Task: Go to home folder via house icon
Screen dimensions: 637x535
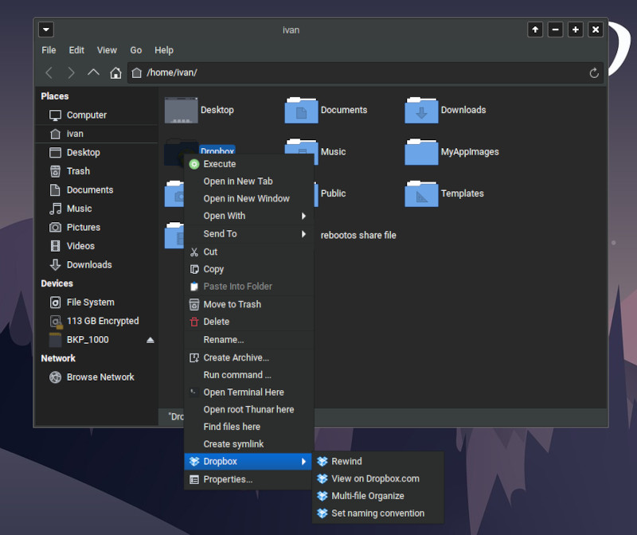Action: (115, 72)
